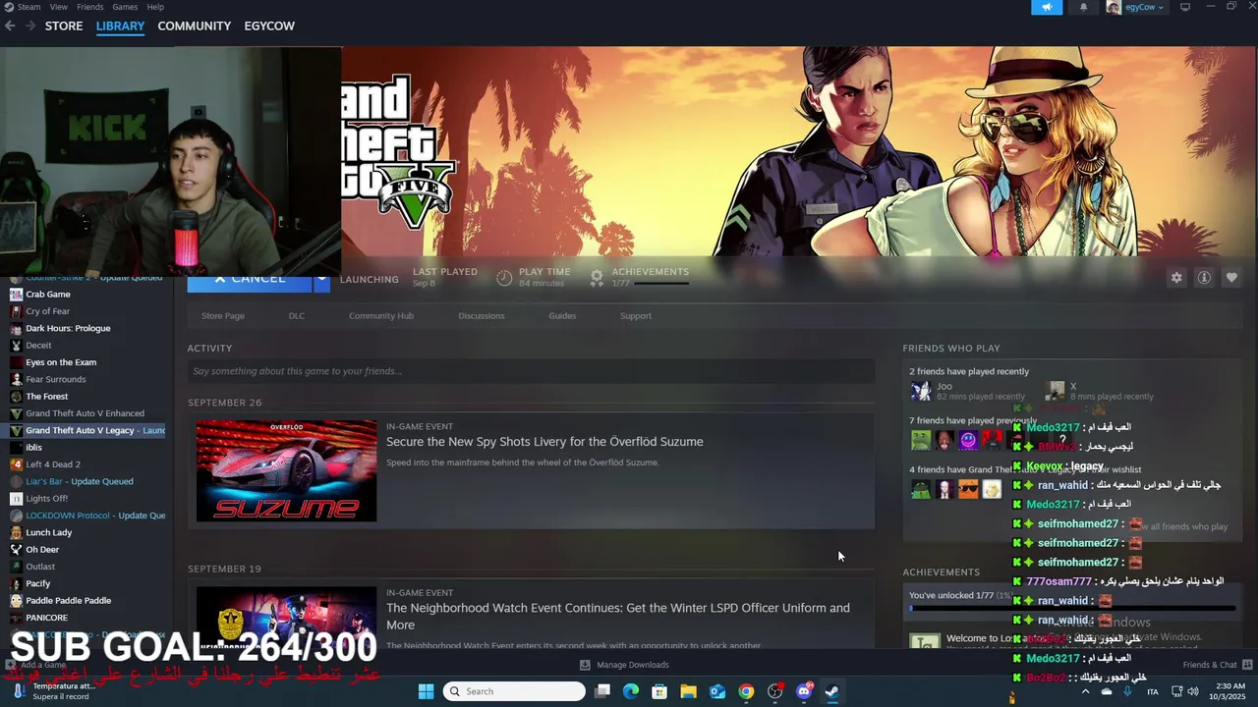Select Paddle Paddle Paddle in library
The image size is (1258, 707).
(x=68, y=601)
